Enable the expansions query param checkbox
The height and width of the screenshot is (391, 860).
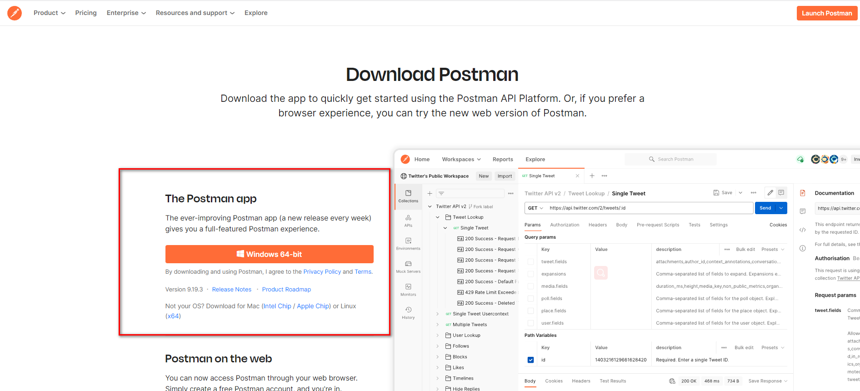[530, 274]
